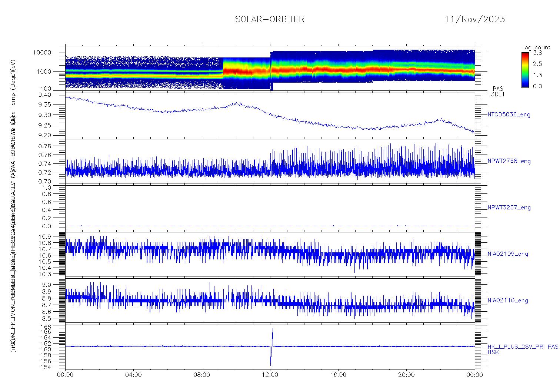Select the NTCD5036_eng series label
This screenshot has width=560, height=378.
509,115
